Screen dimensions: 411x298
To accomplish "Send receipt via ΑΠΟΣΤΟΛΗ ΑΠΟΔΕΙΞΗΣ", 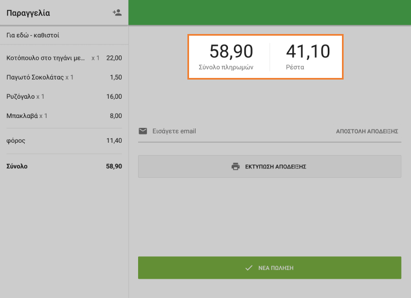I will click(367, 131).
